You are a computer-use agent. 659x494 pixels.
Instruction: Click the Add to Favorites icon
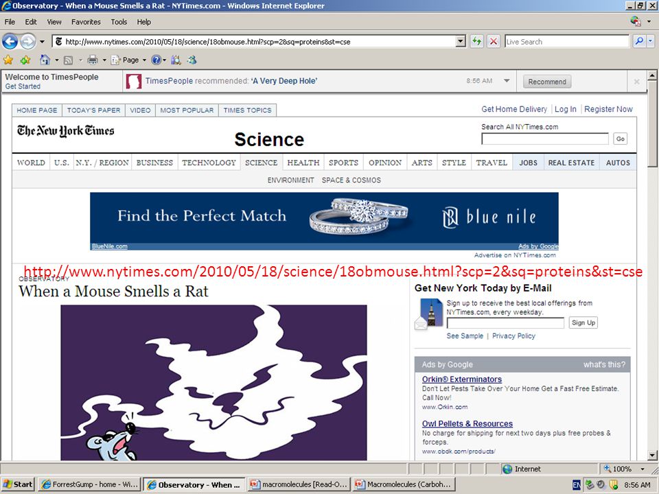(25, 60)
